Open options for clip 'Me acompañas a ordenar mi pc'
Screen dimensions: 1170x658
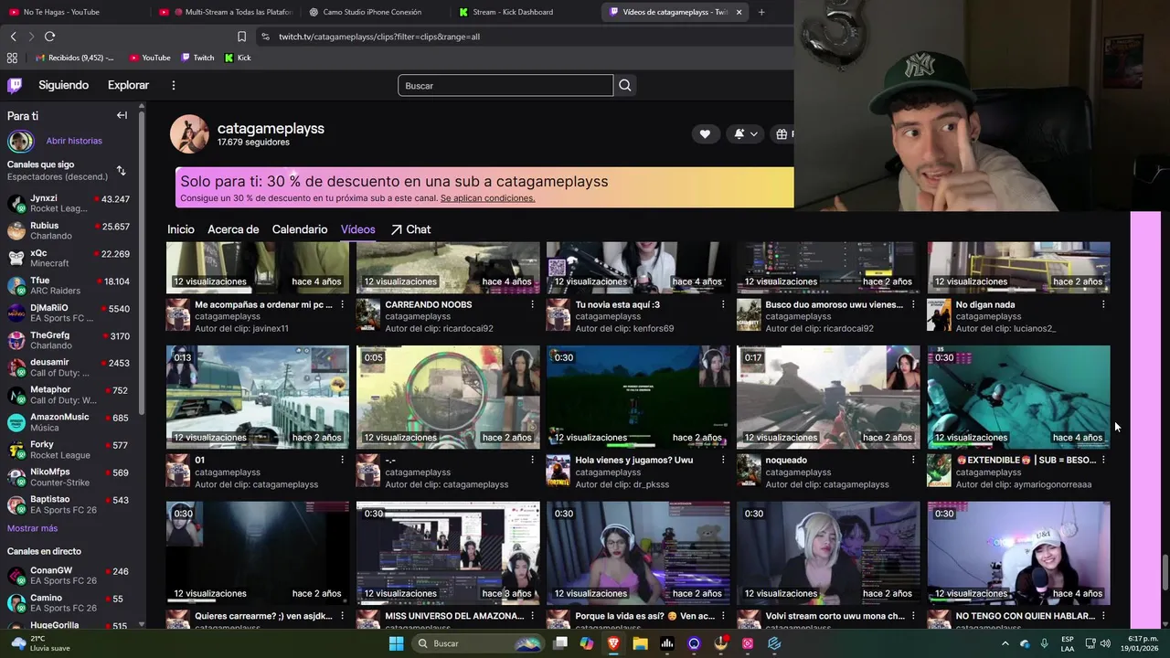point(343,304)
